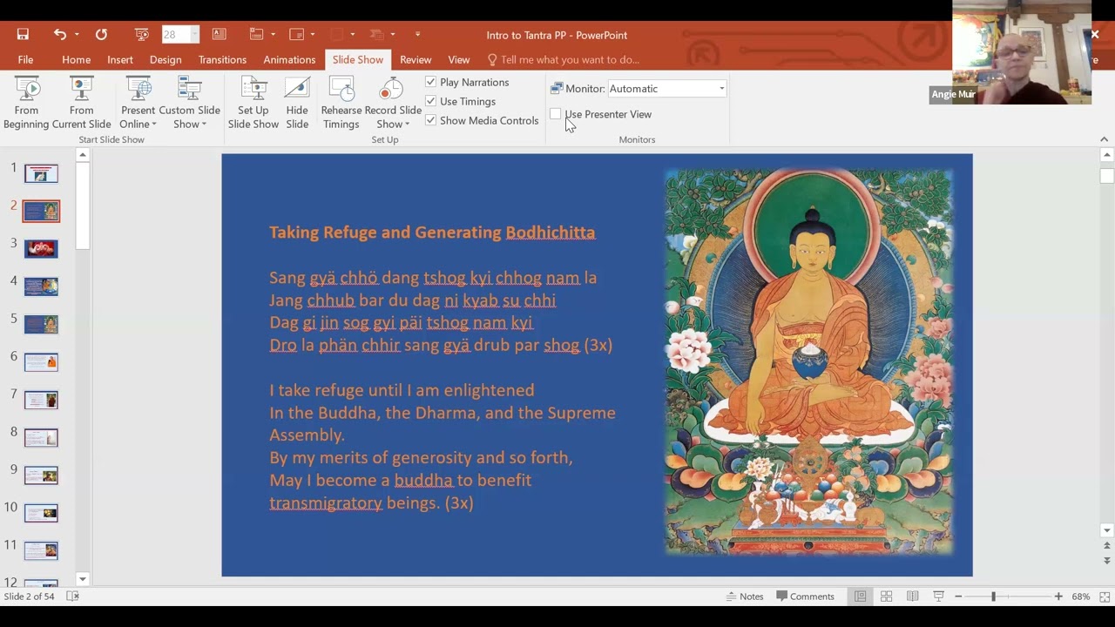This screenshot has height=627, width=1115.
Task: Enable the Use Presenter View checkbox
Action: 556,114
